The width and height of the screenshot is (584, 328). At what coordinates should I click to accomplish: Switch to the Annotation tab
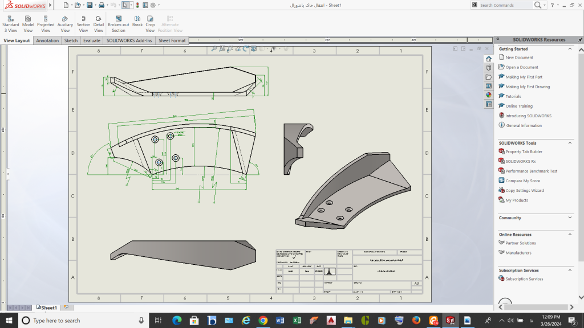point(47,40)
